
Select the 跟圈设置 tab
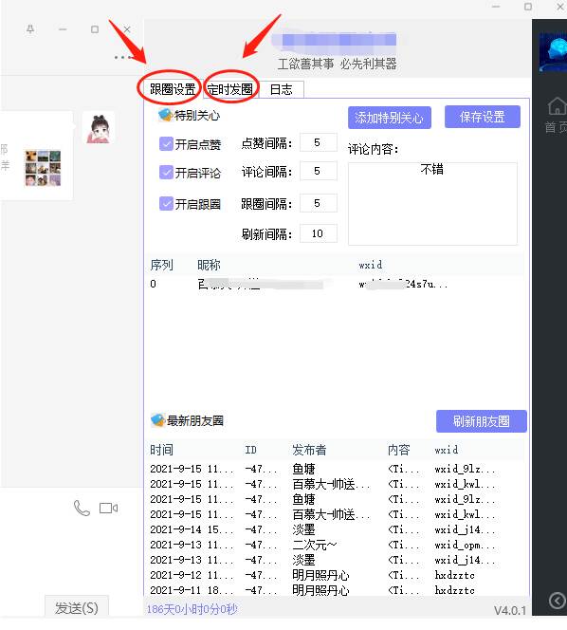(173, 89)
